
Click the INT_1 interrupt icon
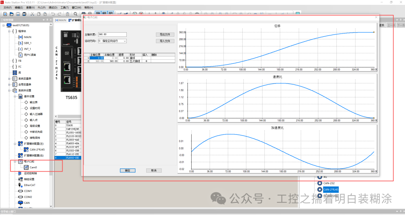(20, 49)
